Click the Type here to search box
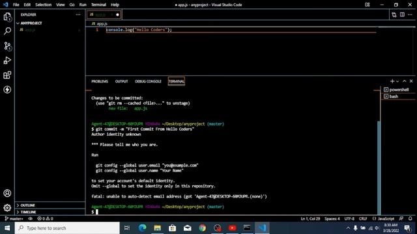The image size is (417, 234). click(67, 228)
